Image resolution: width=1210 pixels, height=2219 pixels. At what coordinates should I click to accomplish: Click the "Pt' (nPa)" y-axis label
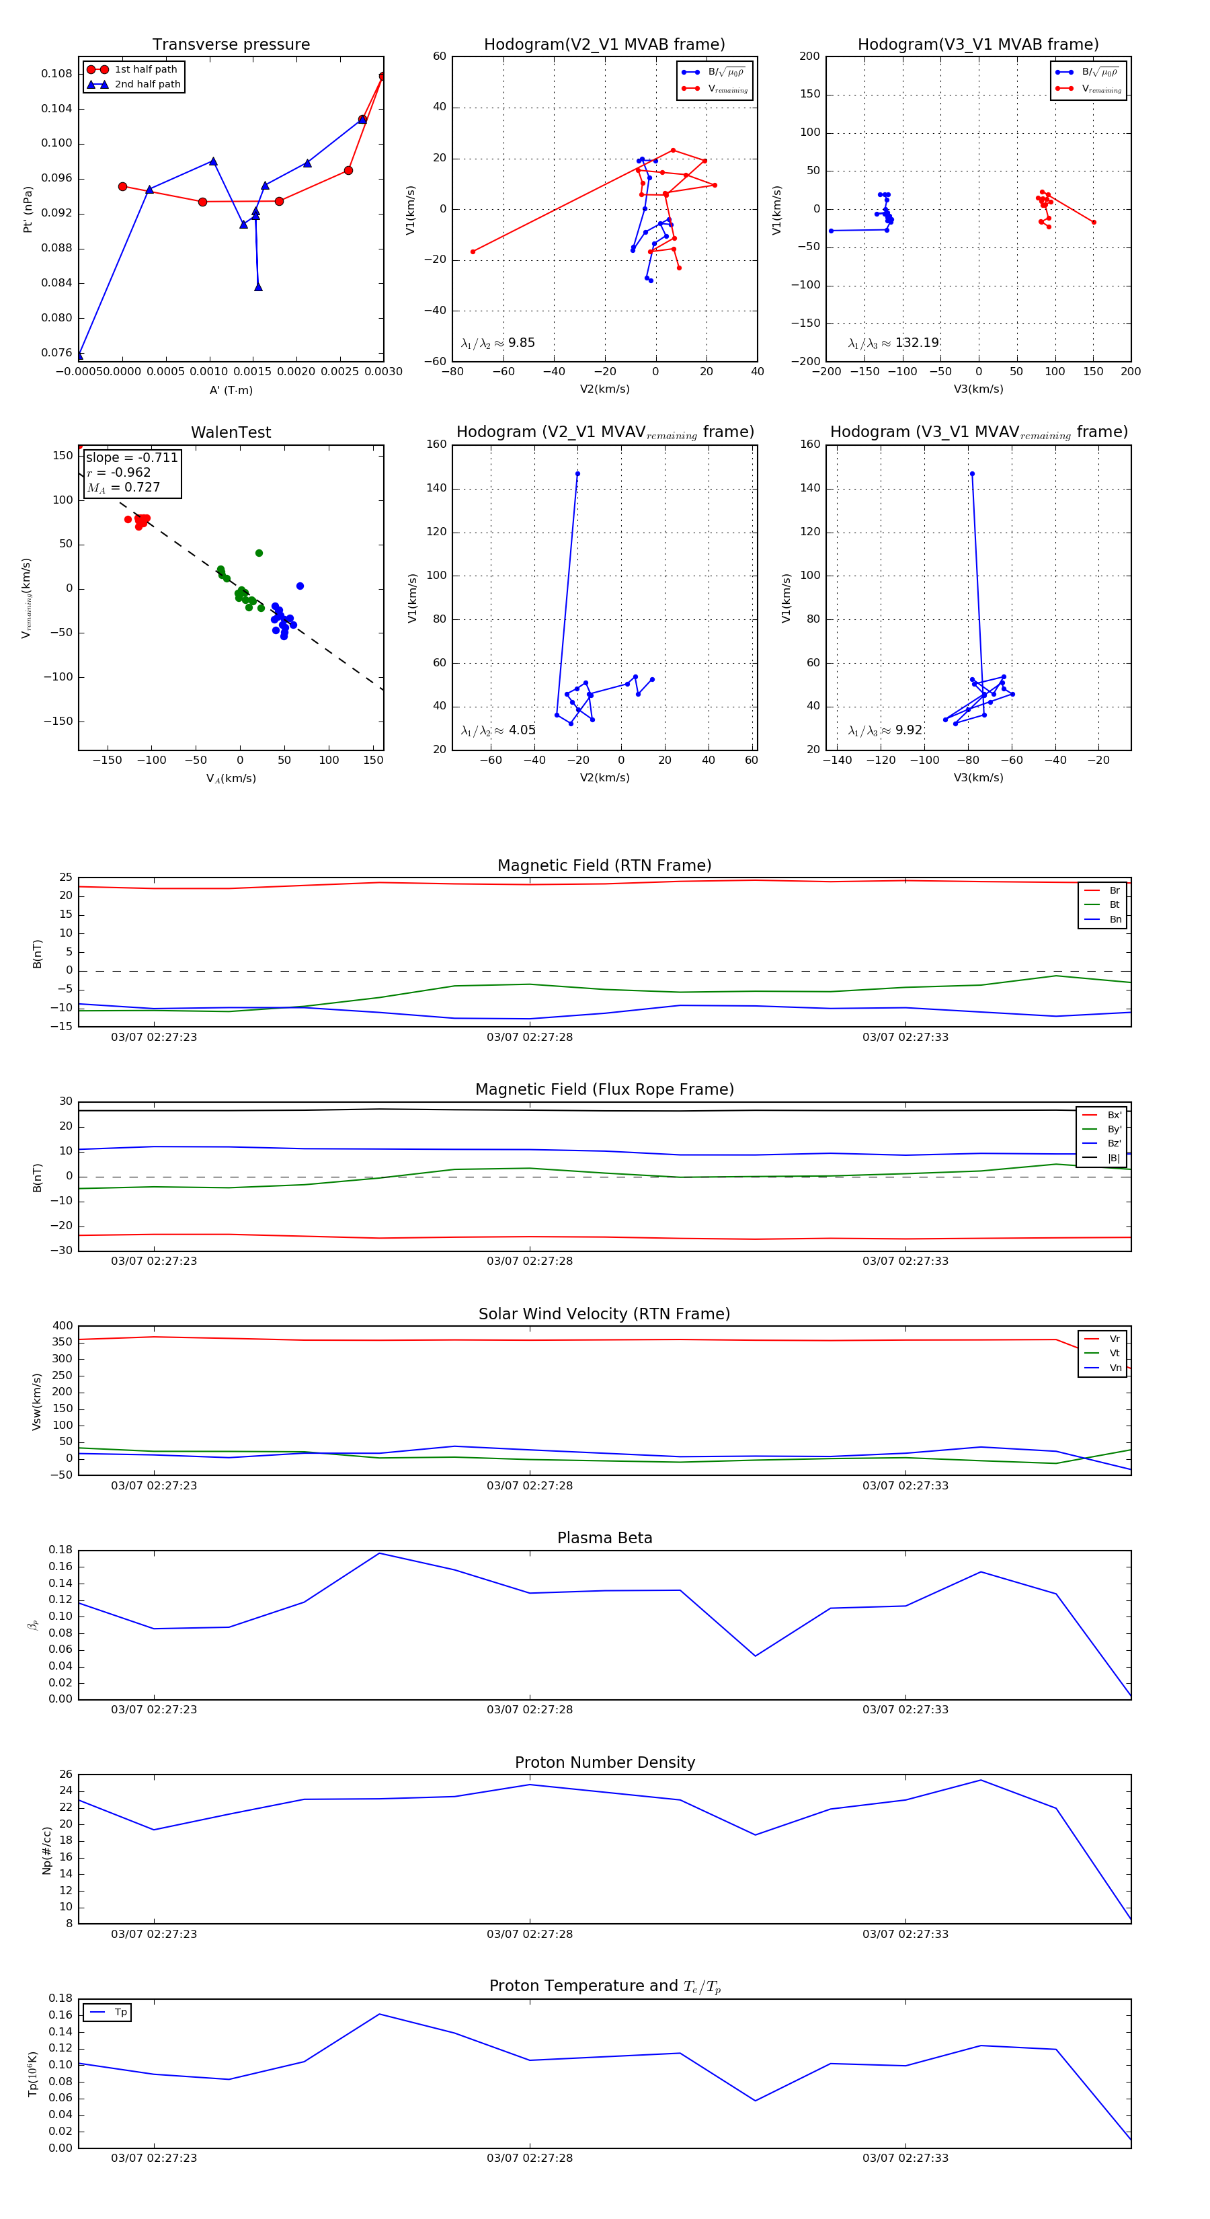point(28,209)
